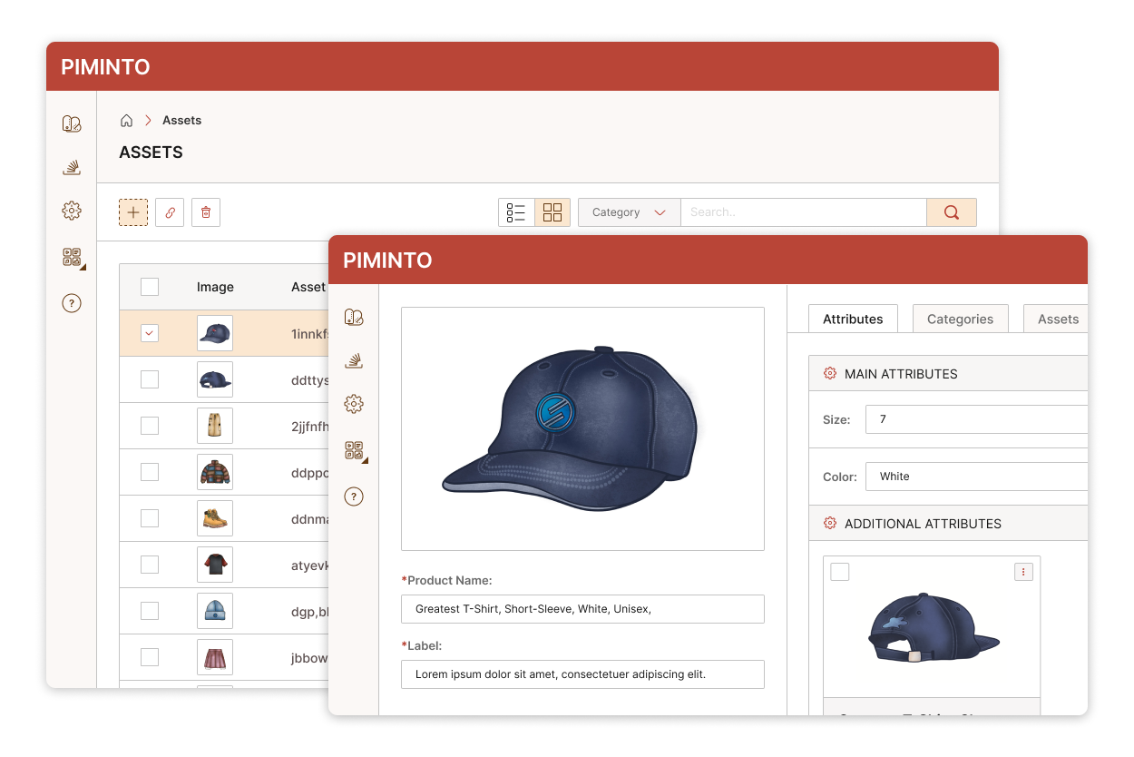Viewport: 1134px width, 757px height.
Task: Open settings gear in back window sidebar
Action: [72, 211]
